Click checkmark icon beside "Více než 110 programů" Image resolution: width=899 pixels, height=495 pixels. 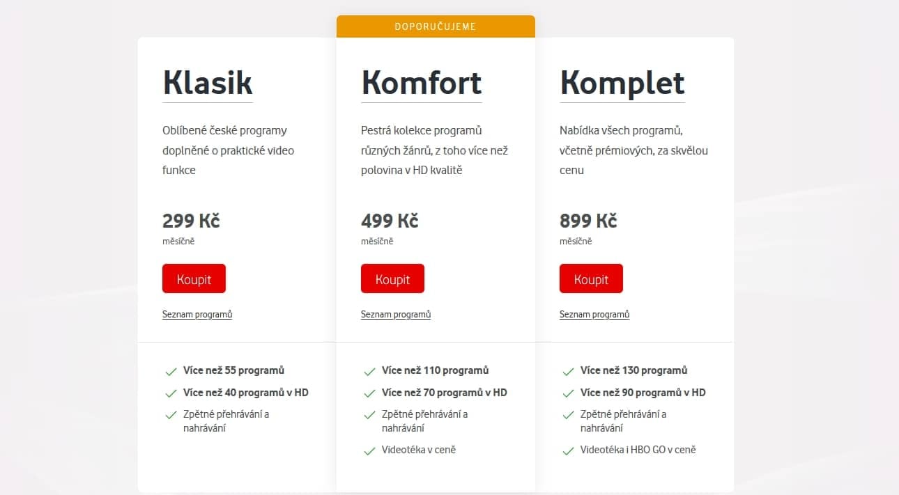point(370,370)
